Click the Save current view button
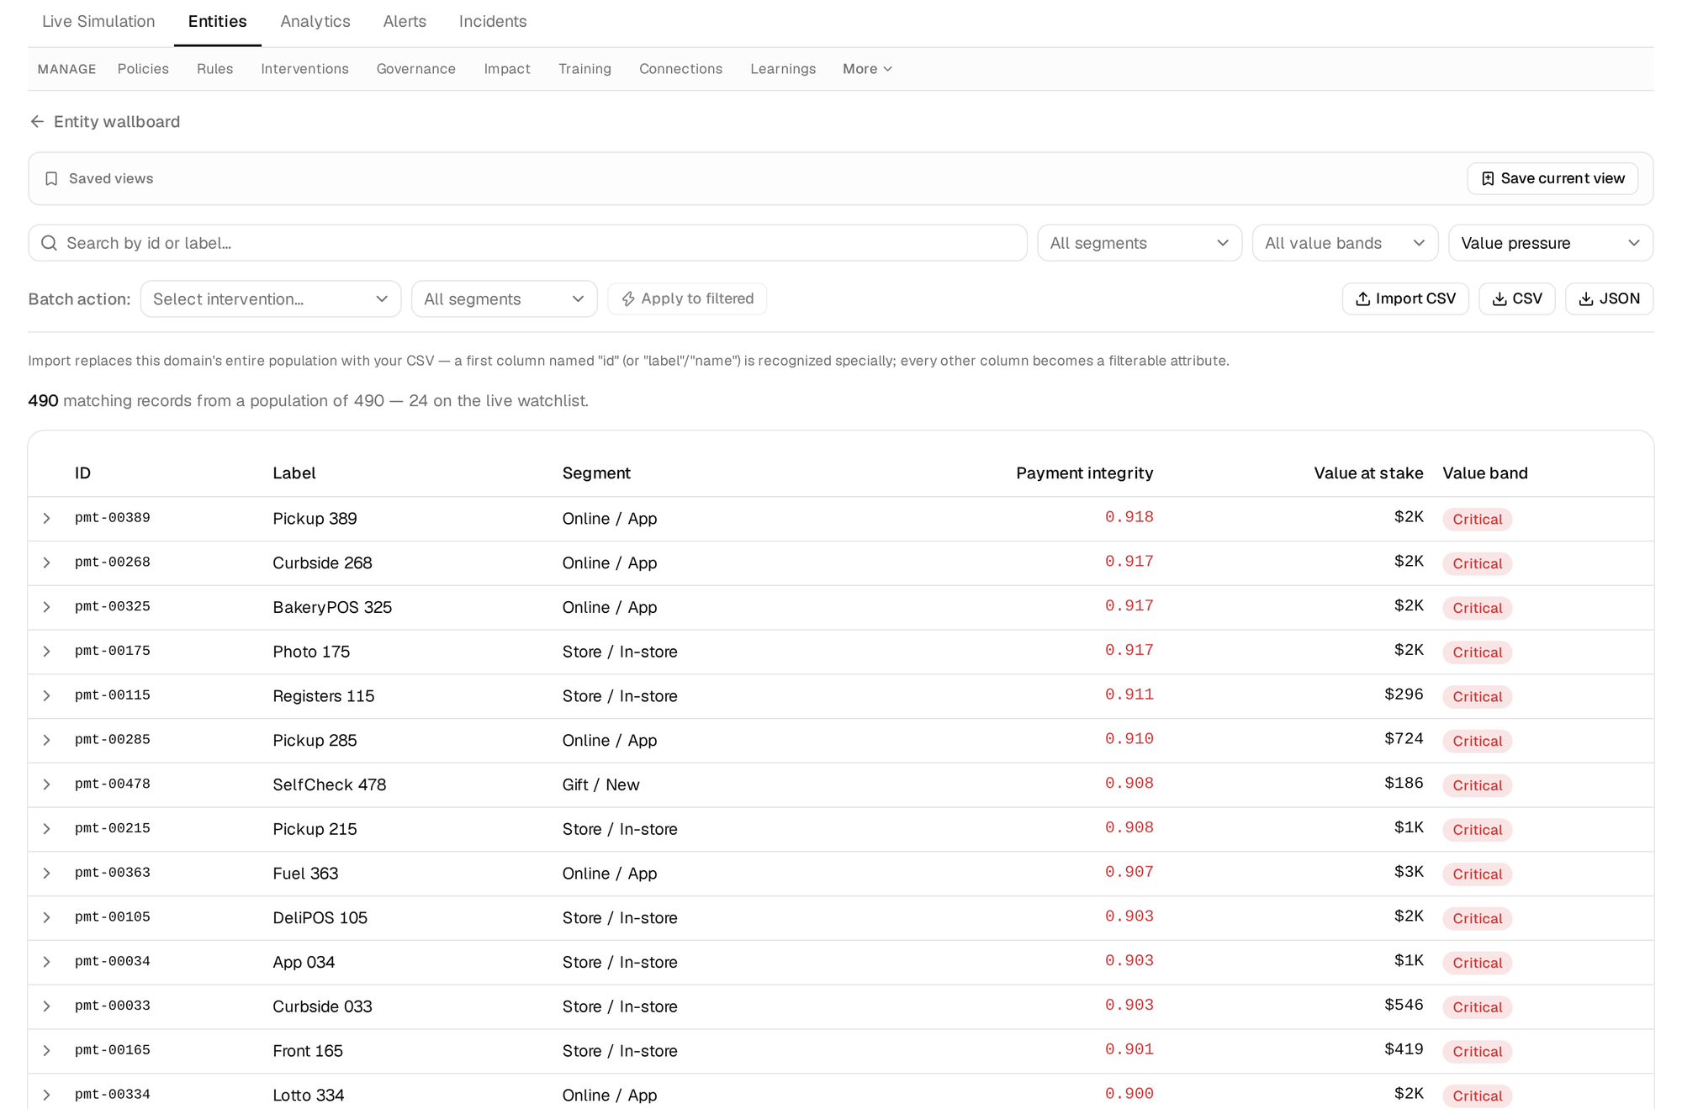Viewport: 1682px width, 1109px height. (1552, 179)
